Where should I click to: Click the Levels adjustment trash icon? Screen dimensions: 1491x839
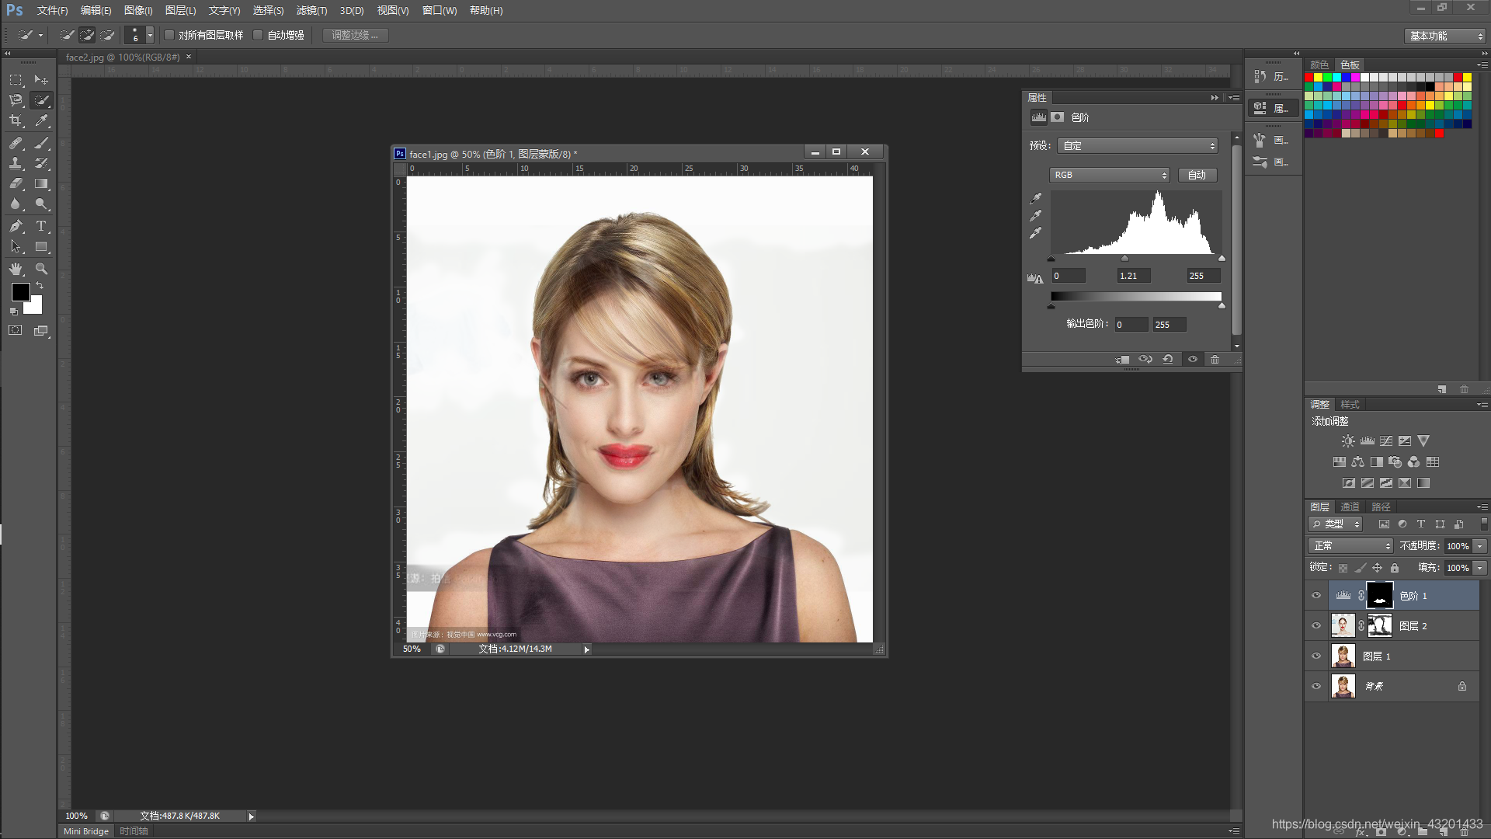pyautogui.click(x=1215, y=360)
